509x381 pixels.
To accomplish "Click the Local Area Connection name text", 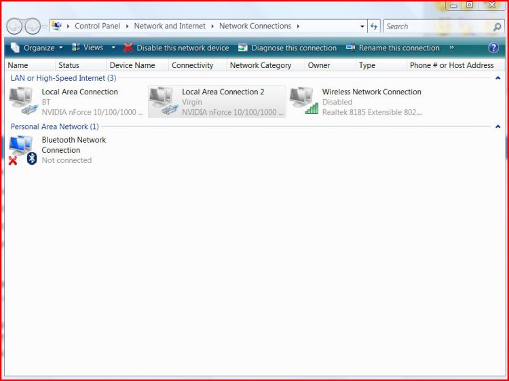I will 79,92.
